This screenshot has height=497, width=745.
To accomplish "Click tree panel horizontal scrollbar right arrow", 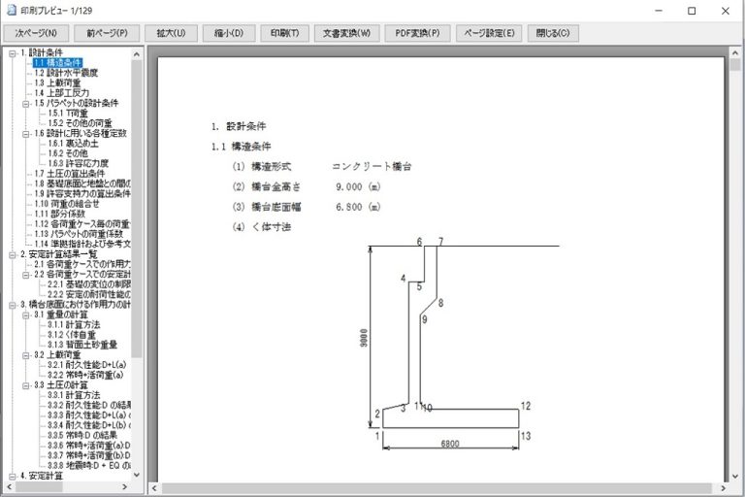I will point(127,487).
